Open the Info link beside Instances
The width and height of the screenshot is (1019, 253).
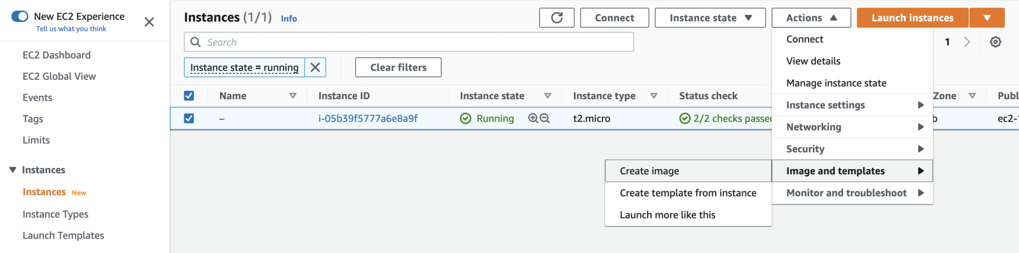pyautogui.click(x=289, y=18)
